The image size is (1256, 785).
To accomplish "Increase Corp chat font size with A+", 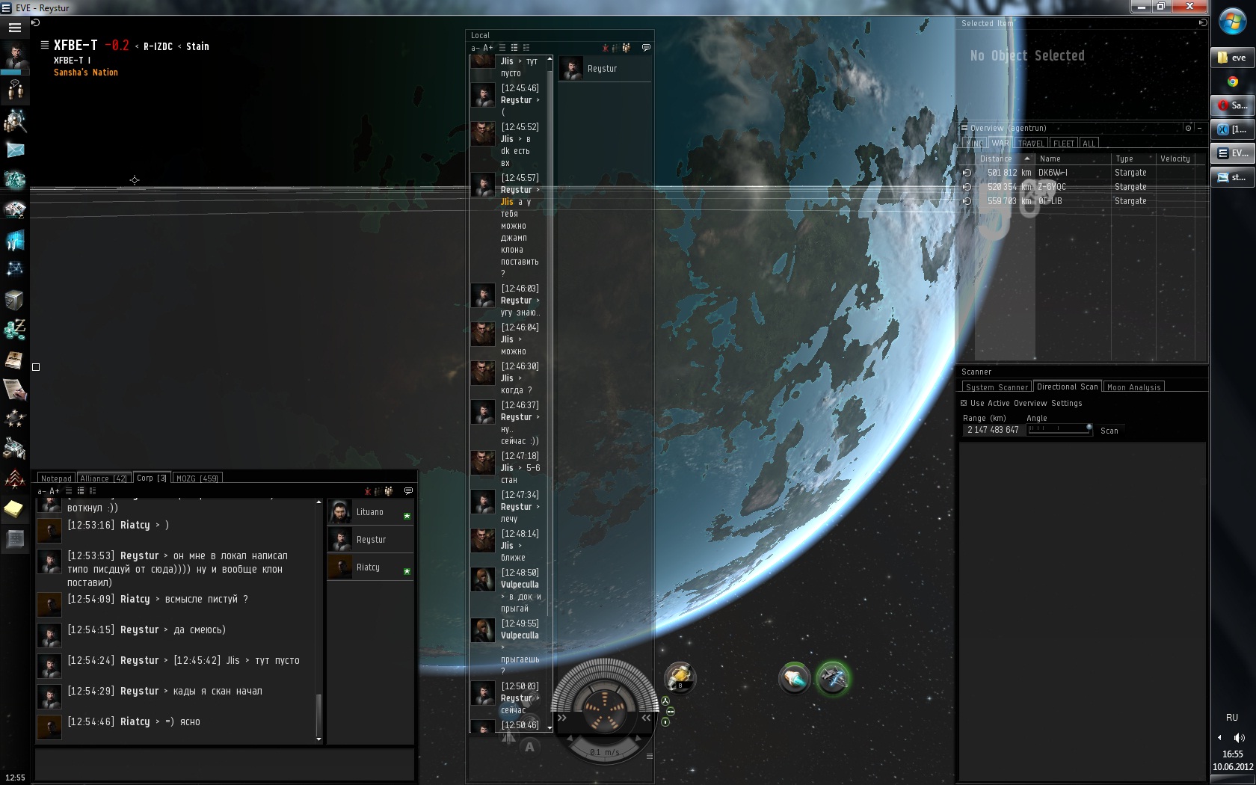I will click(55, 491).
